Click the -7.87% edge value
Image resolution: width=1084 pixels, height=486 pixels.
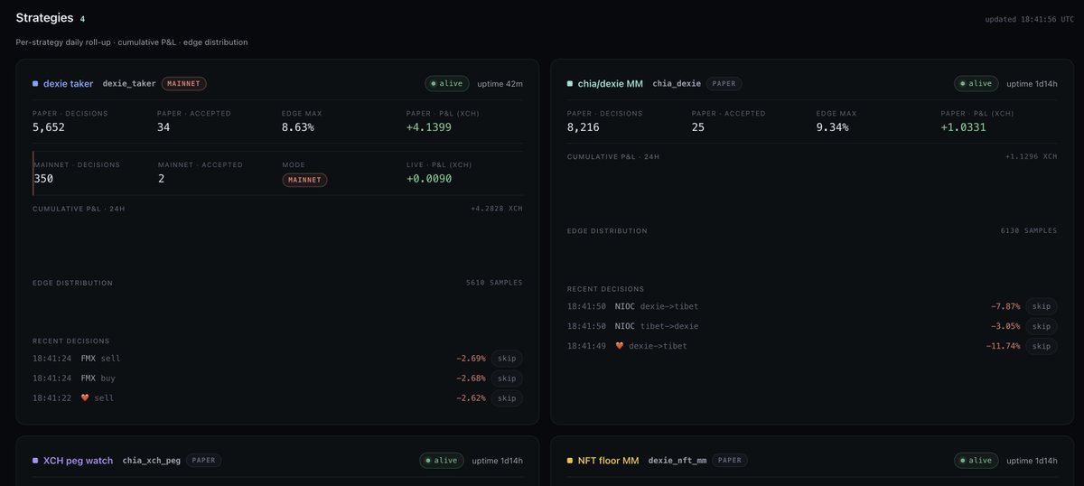point(1005,306)
